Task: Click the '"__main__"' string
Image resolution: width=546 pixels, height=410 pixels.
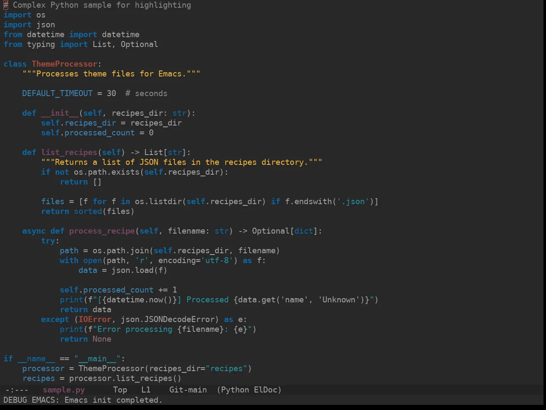Action: point(97,358)
